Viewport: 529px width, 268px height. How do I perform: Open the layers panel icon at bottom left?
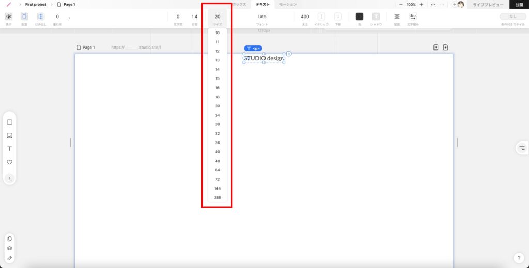pos(9,248)
